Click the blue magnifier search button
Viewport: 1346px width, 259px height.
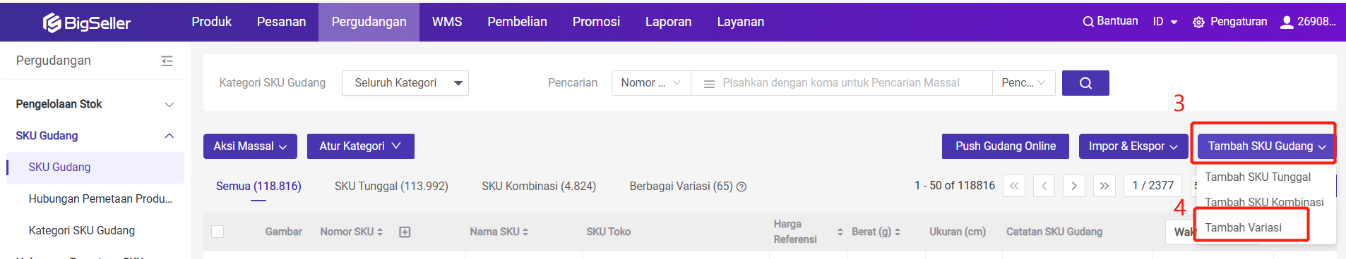[1085, 83]
